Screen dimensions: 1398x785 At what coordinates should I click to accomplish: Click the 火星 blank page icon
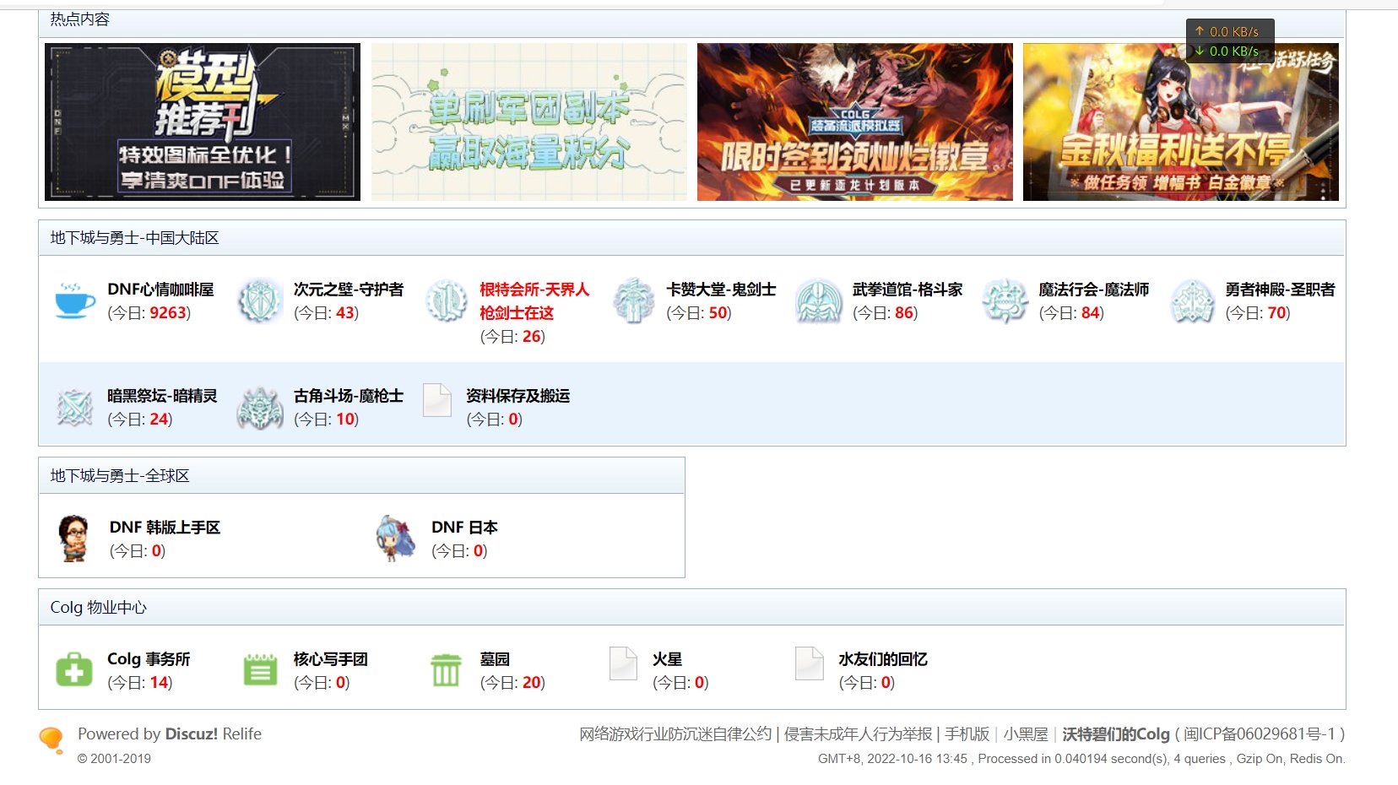tap(623, 663)
